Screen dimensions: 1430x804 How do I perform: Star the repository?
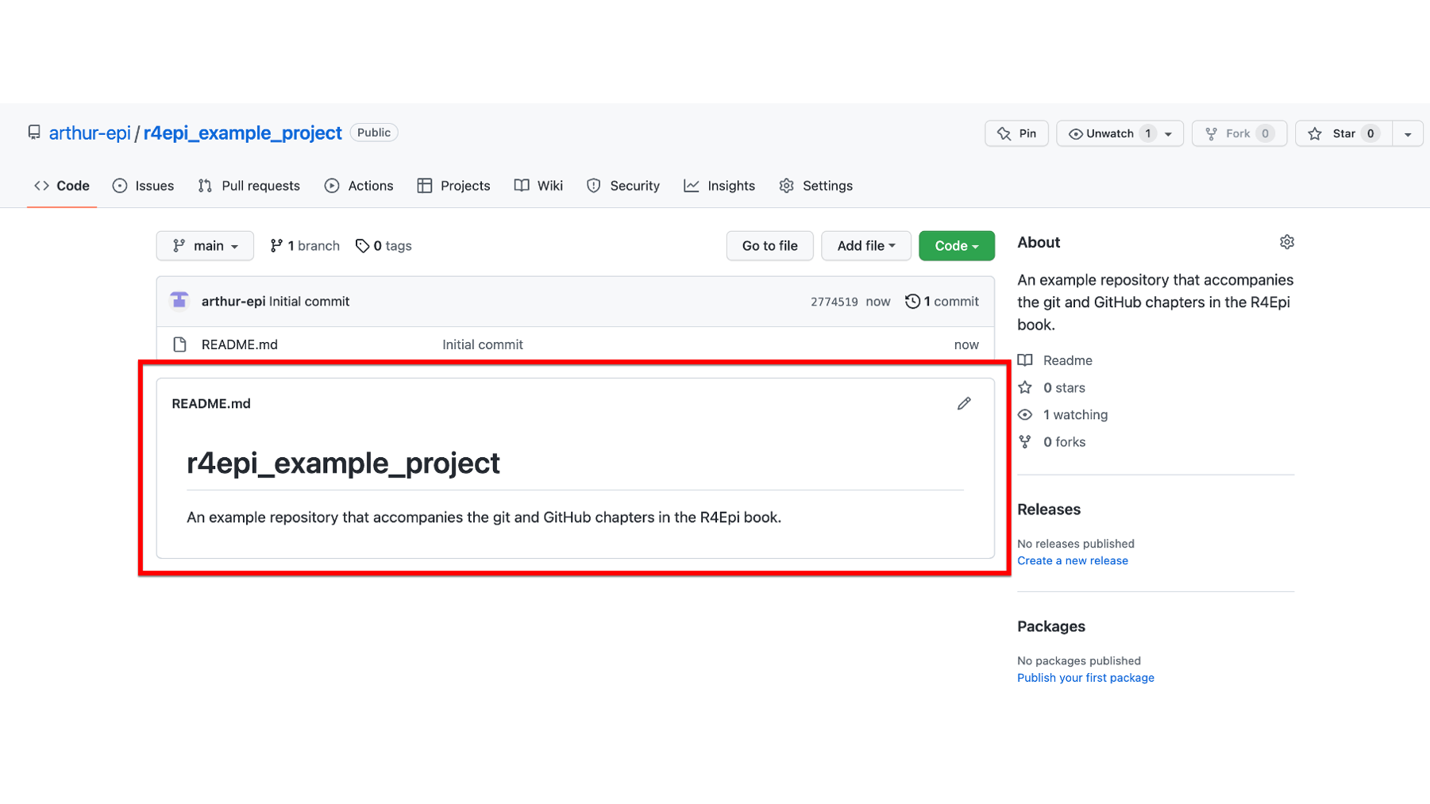pos(1343,133)
